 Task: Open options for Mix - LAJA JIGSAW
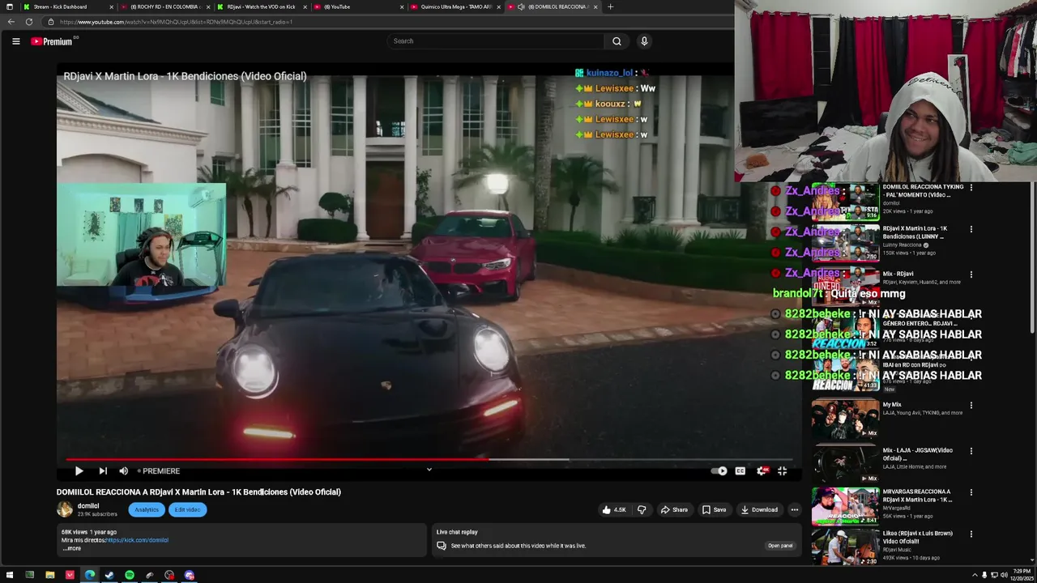[971, 451]
